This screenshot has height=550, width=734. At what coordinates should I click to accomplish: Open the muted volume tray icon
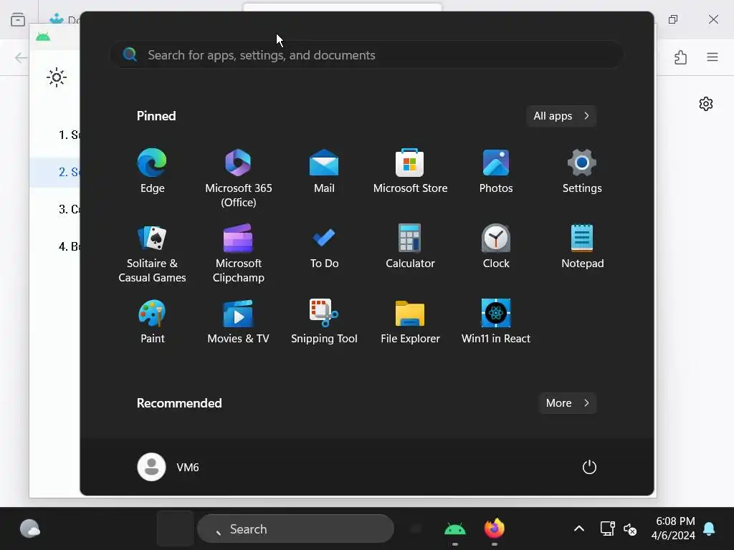point(630,529)
